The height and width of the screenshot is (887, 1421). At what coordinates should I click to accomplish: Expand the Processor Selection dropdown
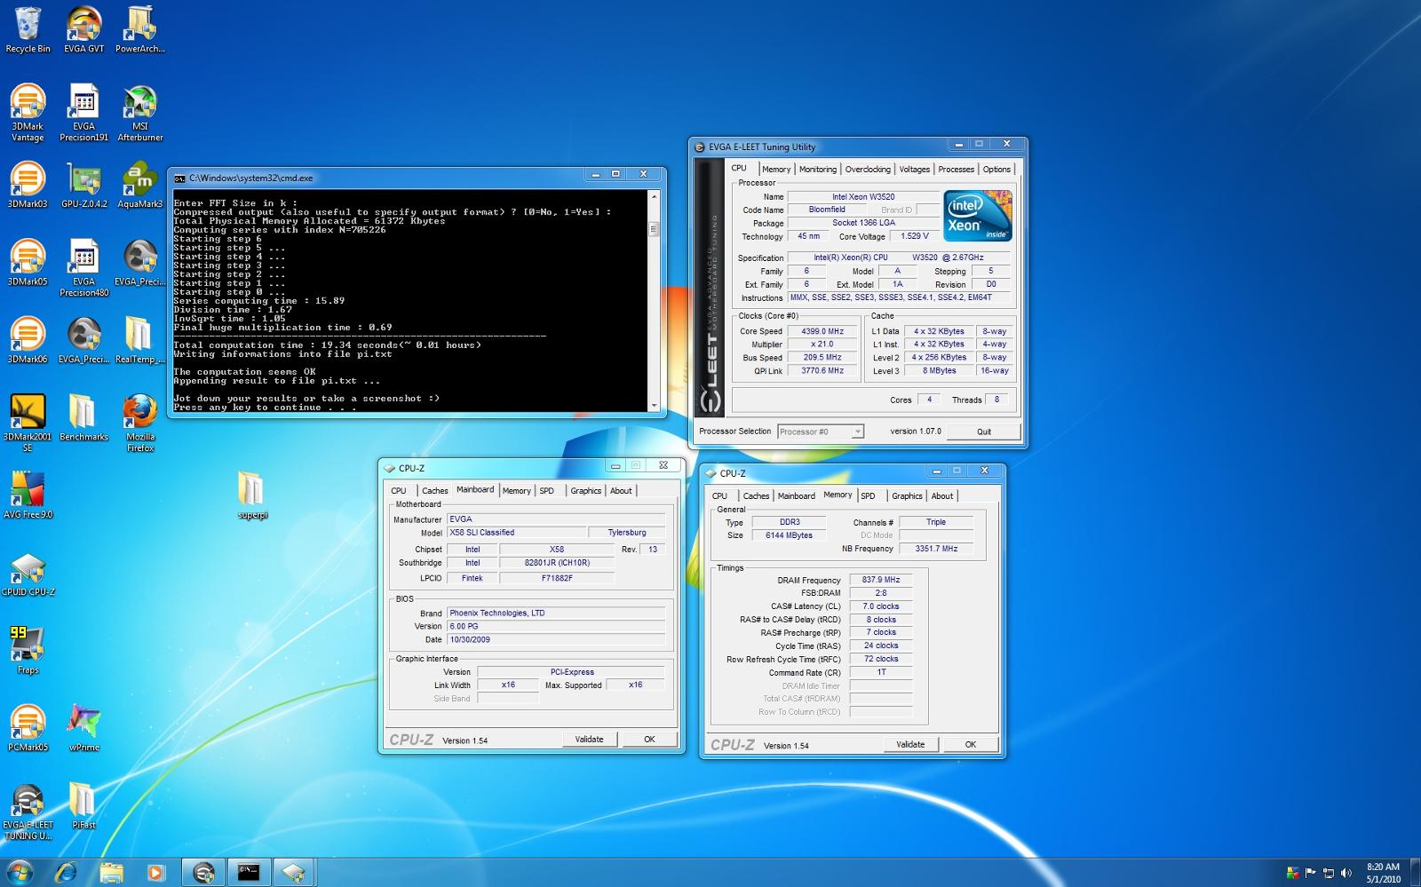821,432
